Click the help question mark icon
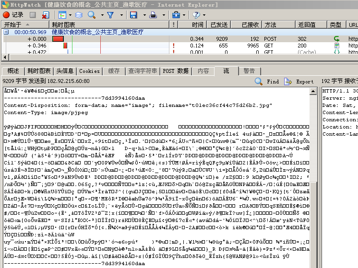 196,15
